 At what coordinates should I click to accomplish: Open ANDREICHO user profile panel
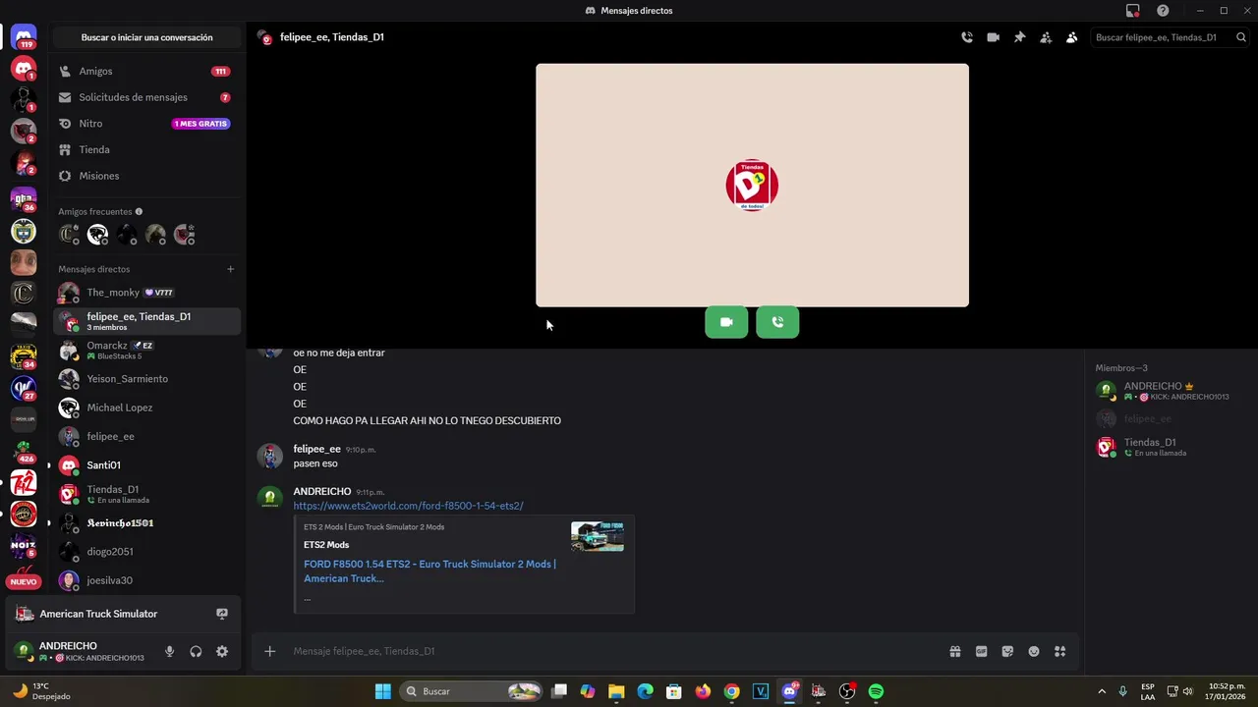82,651
